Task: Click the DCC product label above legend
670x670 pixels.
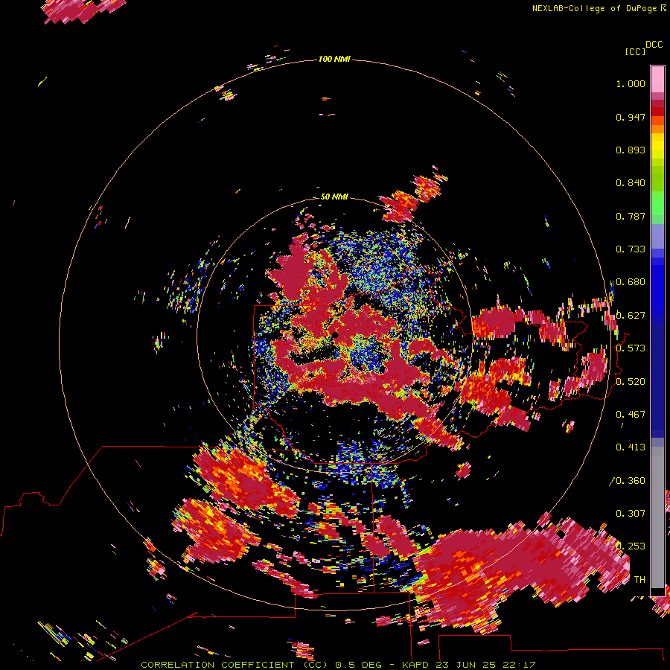Action: (654, 45)
